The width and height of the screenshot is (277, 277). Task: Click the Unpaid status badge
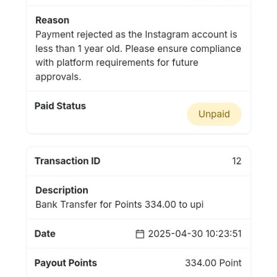pos(214,114)
